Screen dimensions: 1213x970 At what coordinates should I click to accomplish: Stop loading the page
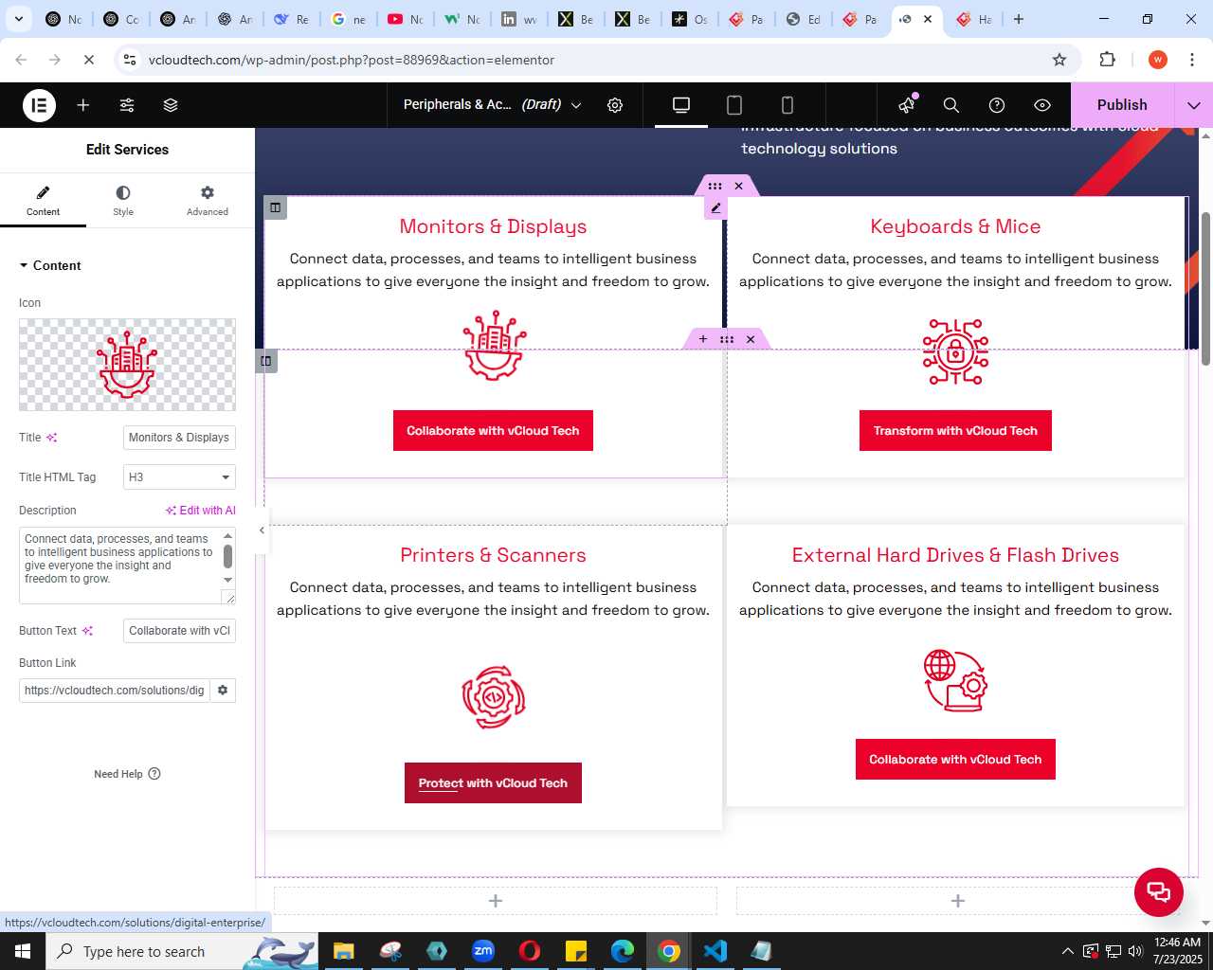[x=88, y=60]
